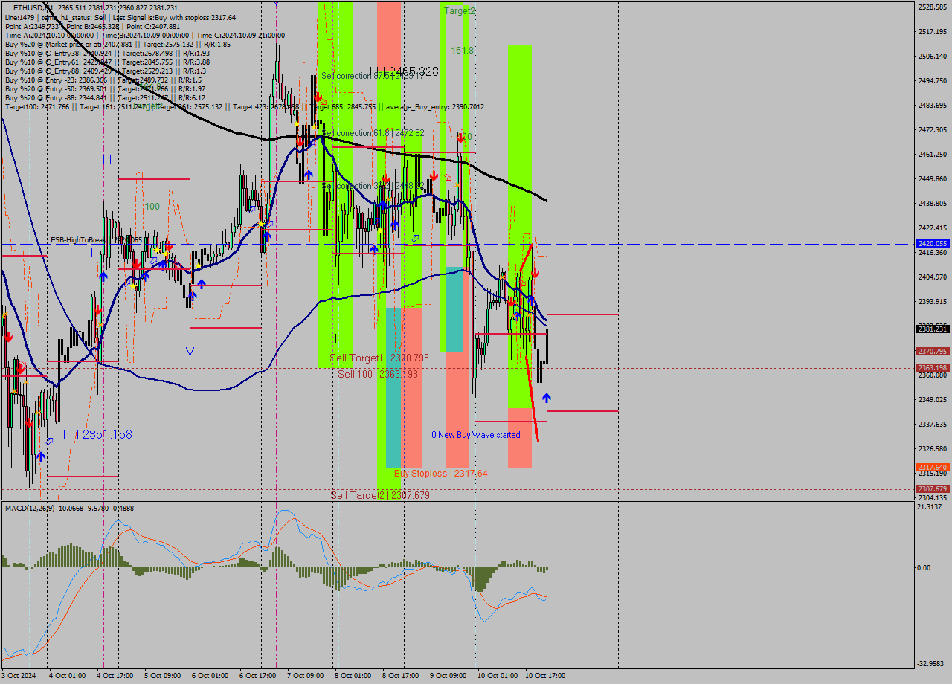Click the 2506.170 price scale value

pyautogui.click(x=933, y=57)
